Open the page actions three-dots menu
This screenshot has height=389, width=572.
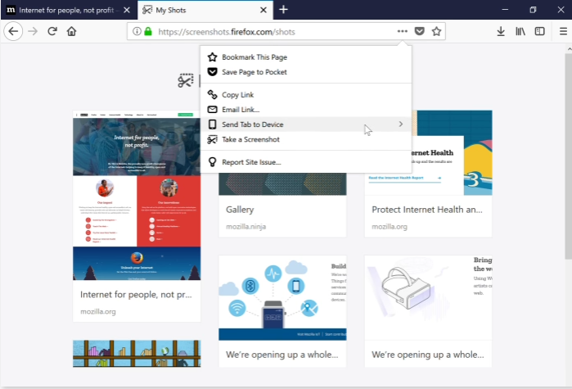tap(402, 31)
